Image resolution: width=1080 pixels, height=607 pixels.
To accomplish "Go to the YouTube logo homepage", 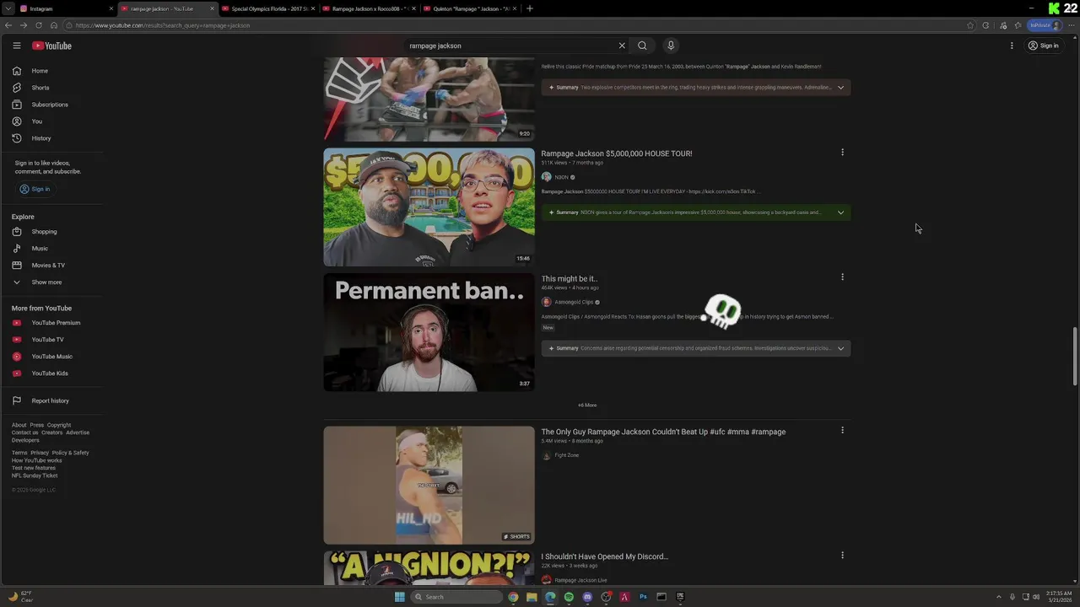I will pos(51,46).
